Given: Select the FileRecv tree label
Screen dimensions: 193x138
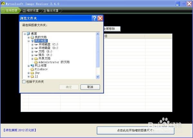Looking at the screenshot, I should [41, 69].
